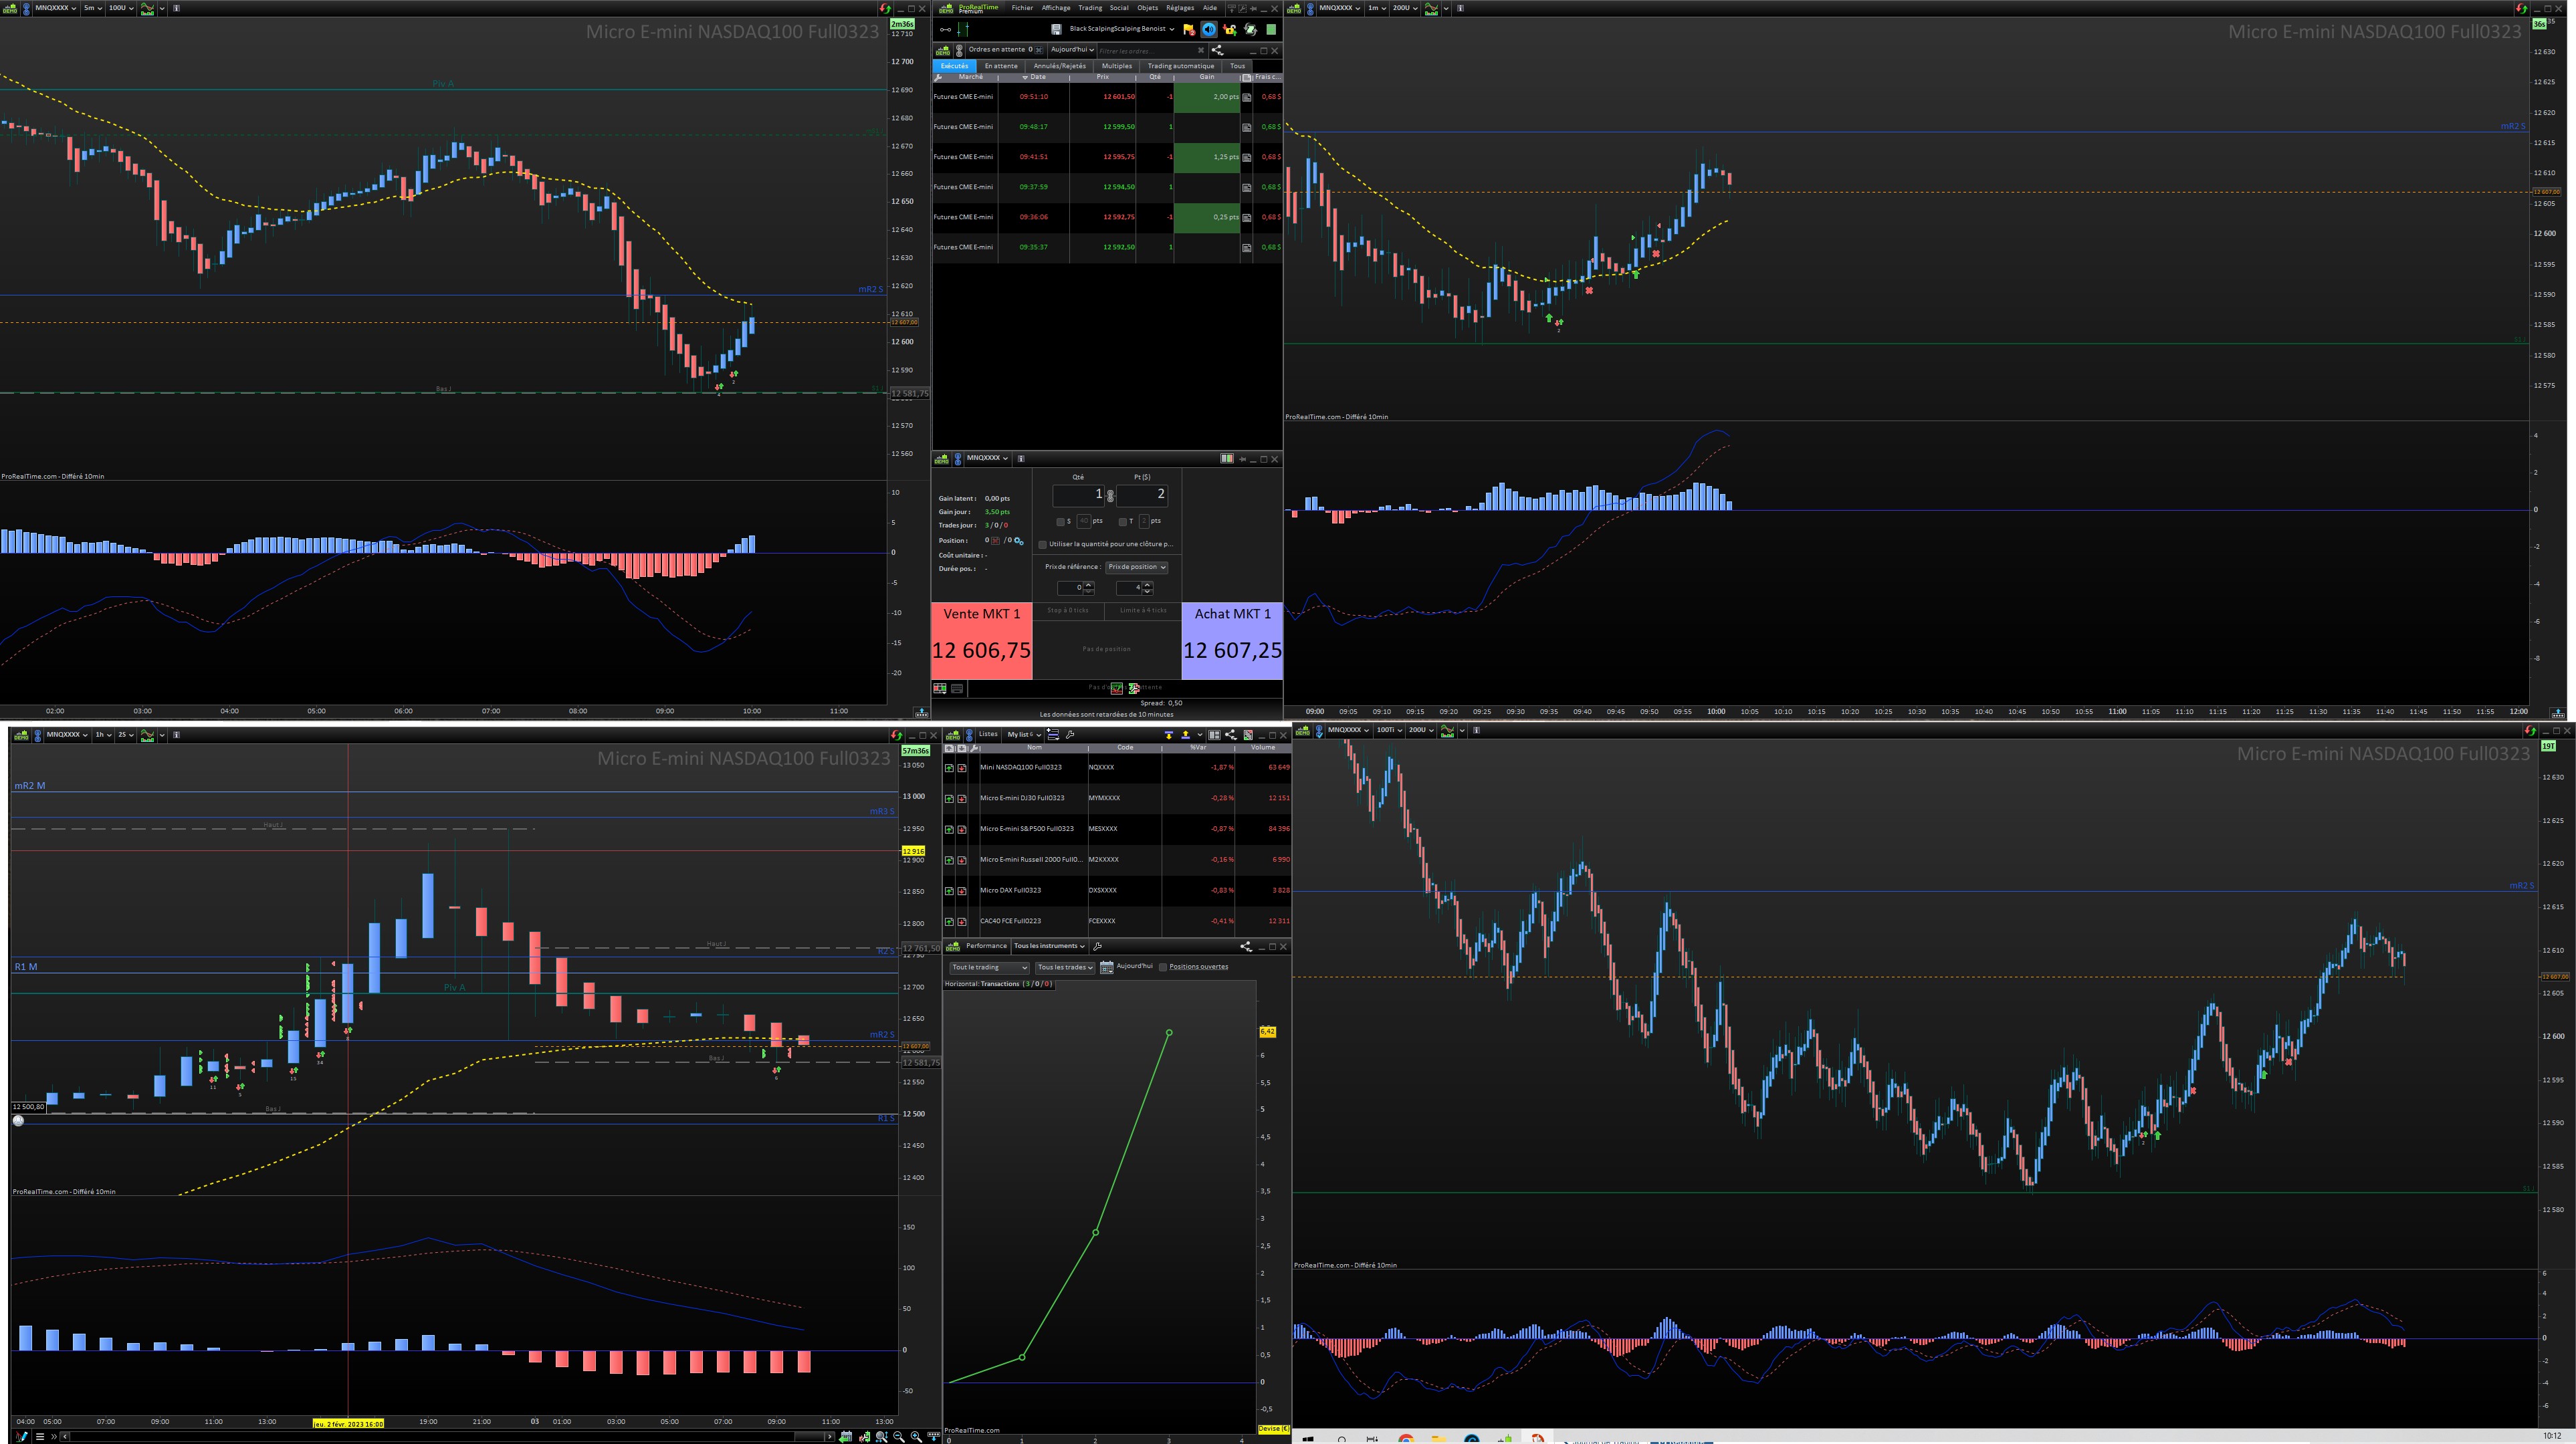Open the Prix de position dropdown
Viewport: 2576px width, 1444px height.
point(1136,567)
